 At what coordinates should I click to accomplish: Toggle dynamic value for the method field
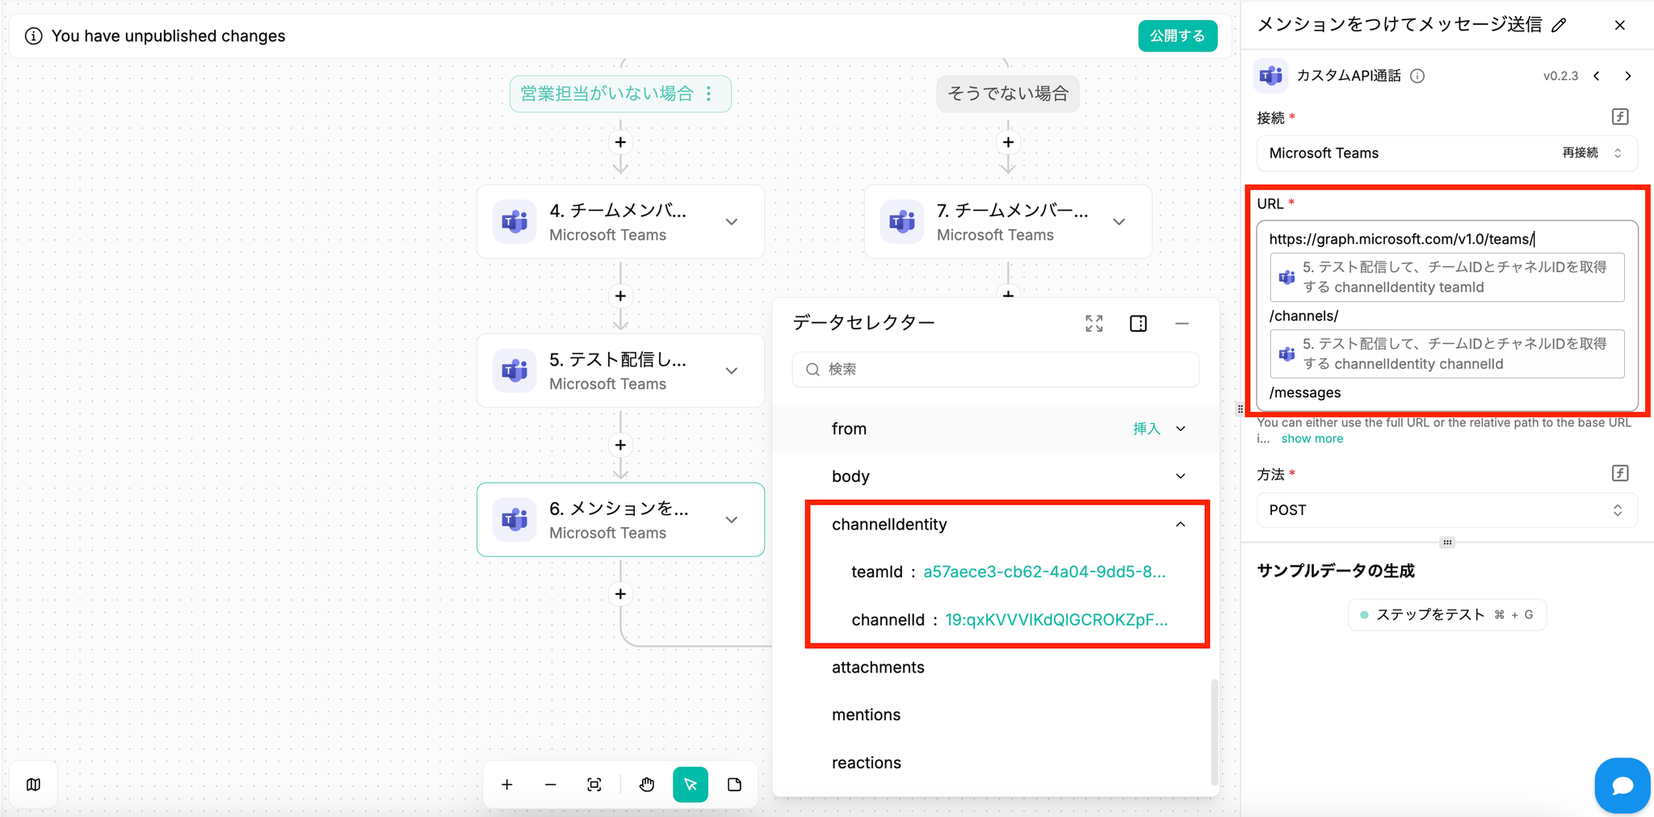(1620, 473)
